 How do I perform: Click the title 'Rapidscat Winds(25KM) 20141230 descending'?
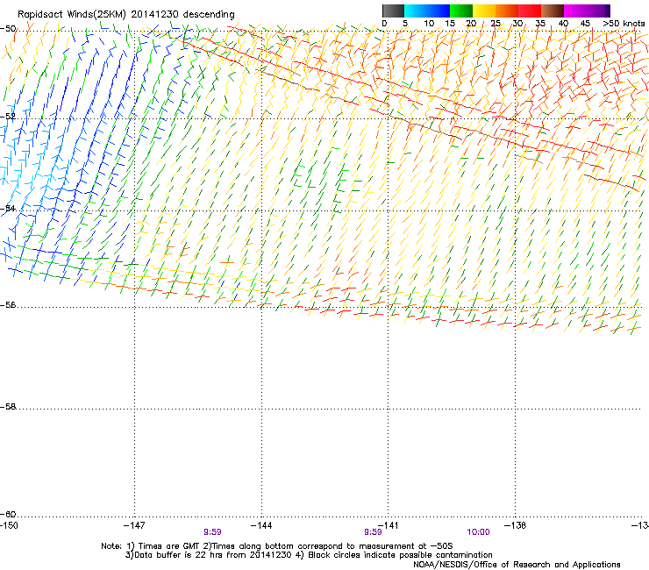(x=125, y=15)
